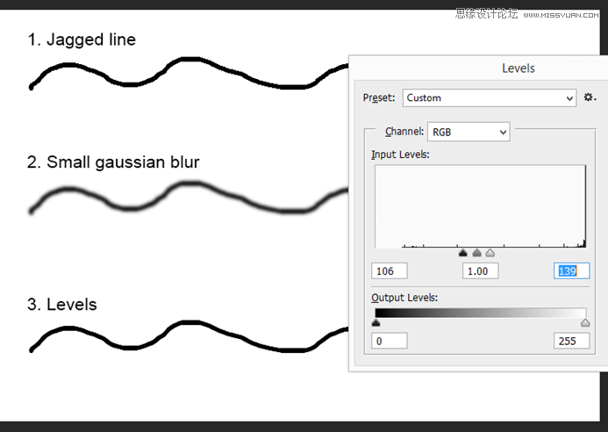
Task: Select the black output levels slider handle
Action: [x=376, y=323]
